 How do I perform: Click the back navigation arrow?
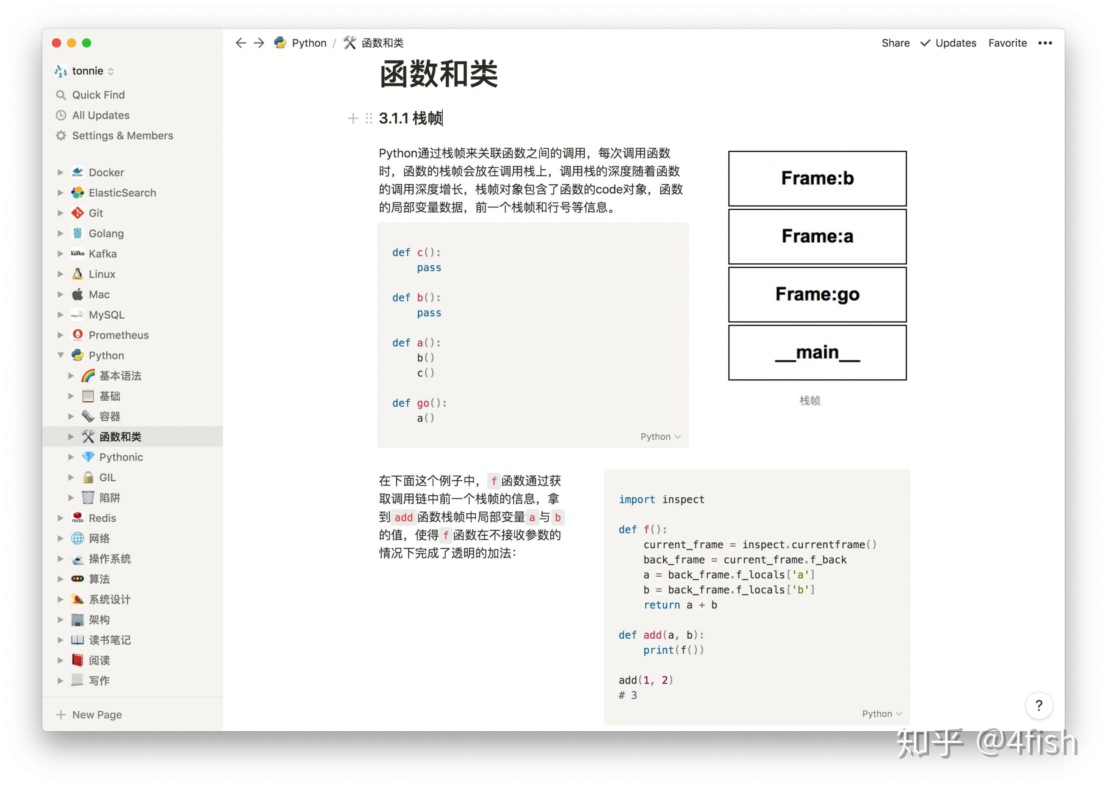(x=241, y=43)
